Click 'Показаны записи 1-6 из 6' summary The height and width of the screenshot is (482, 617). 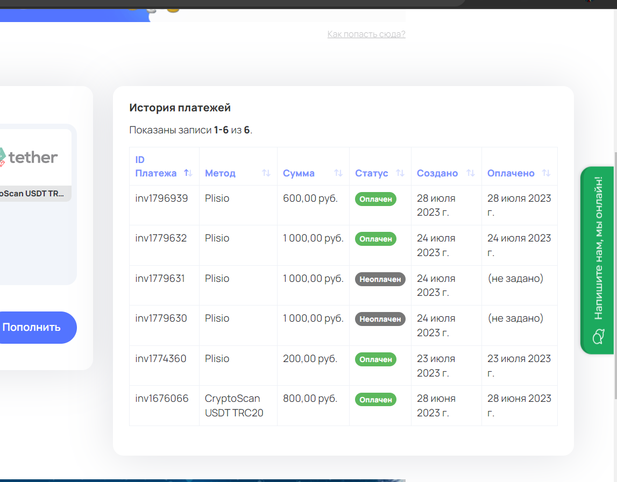click(x=190, y=130)
